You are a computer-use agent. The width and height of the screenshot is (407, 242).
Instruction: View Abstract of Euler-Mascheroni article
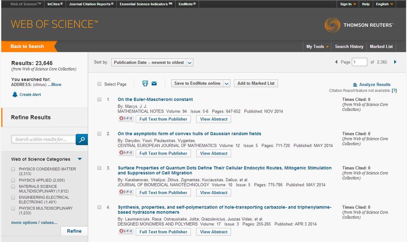point(213,119)
